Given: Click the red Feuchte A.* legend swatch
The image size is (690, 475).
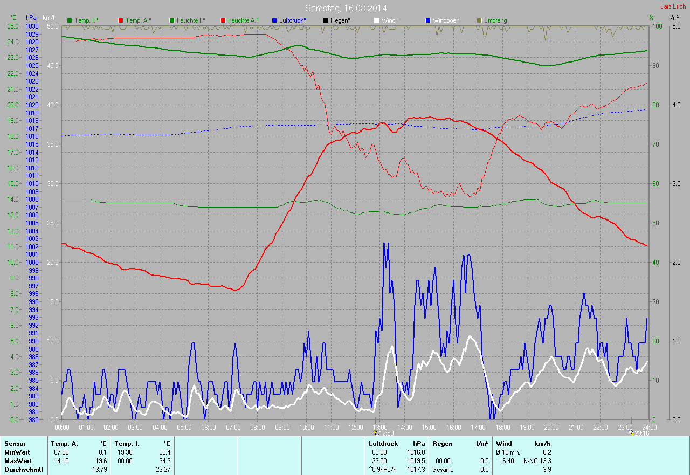Looking at the screenshot, I should pos(223,20).
